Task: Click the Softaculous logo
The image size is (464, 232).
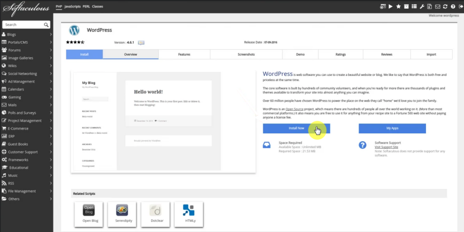Action: pos(26,8)
